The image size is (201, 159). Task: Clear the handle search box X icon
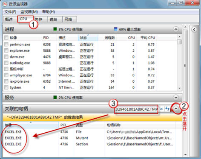[161, 109]
